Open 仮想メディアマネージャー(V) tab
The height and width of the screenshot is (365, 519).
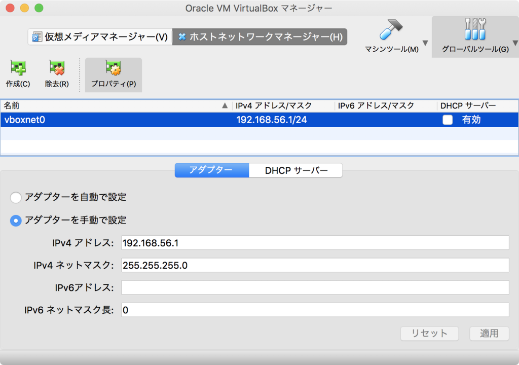tap(100, 37)
